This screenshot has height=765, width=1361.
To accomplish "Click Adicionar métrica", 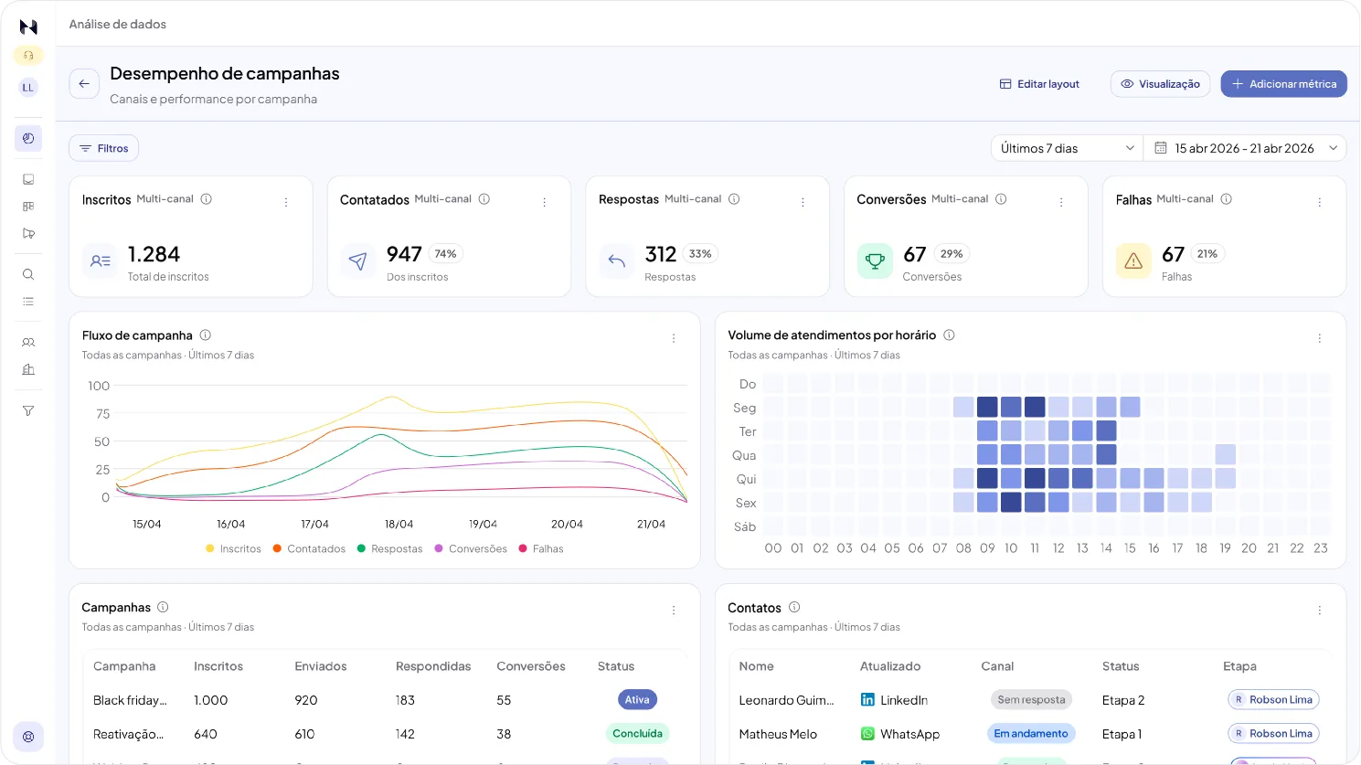I will (x=1284, y=84).
